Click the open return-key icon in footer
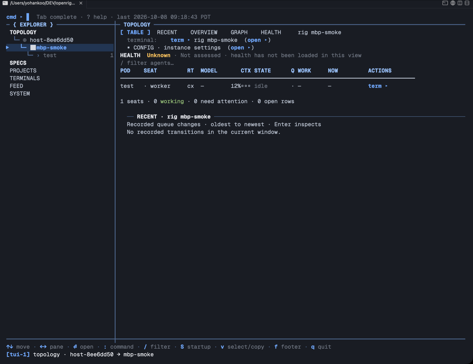The height and width of the screenshot is (364, 473). point(75,347)
